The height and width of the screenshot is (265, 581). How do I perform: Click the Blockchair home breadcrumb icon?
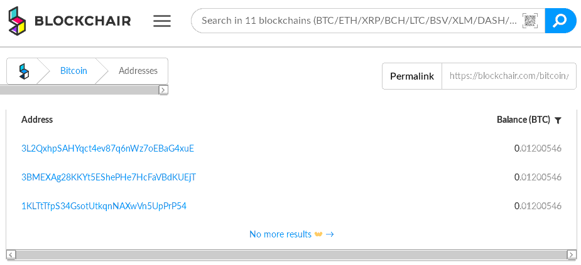pos(24,71)
